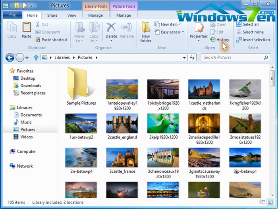
Task: Click the Paste shortcut button
Action: click(51, 40)
